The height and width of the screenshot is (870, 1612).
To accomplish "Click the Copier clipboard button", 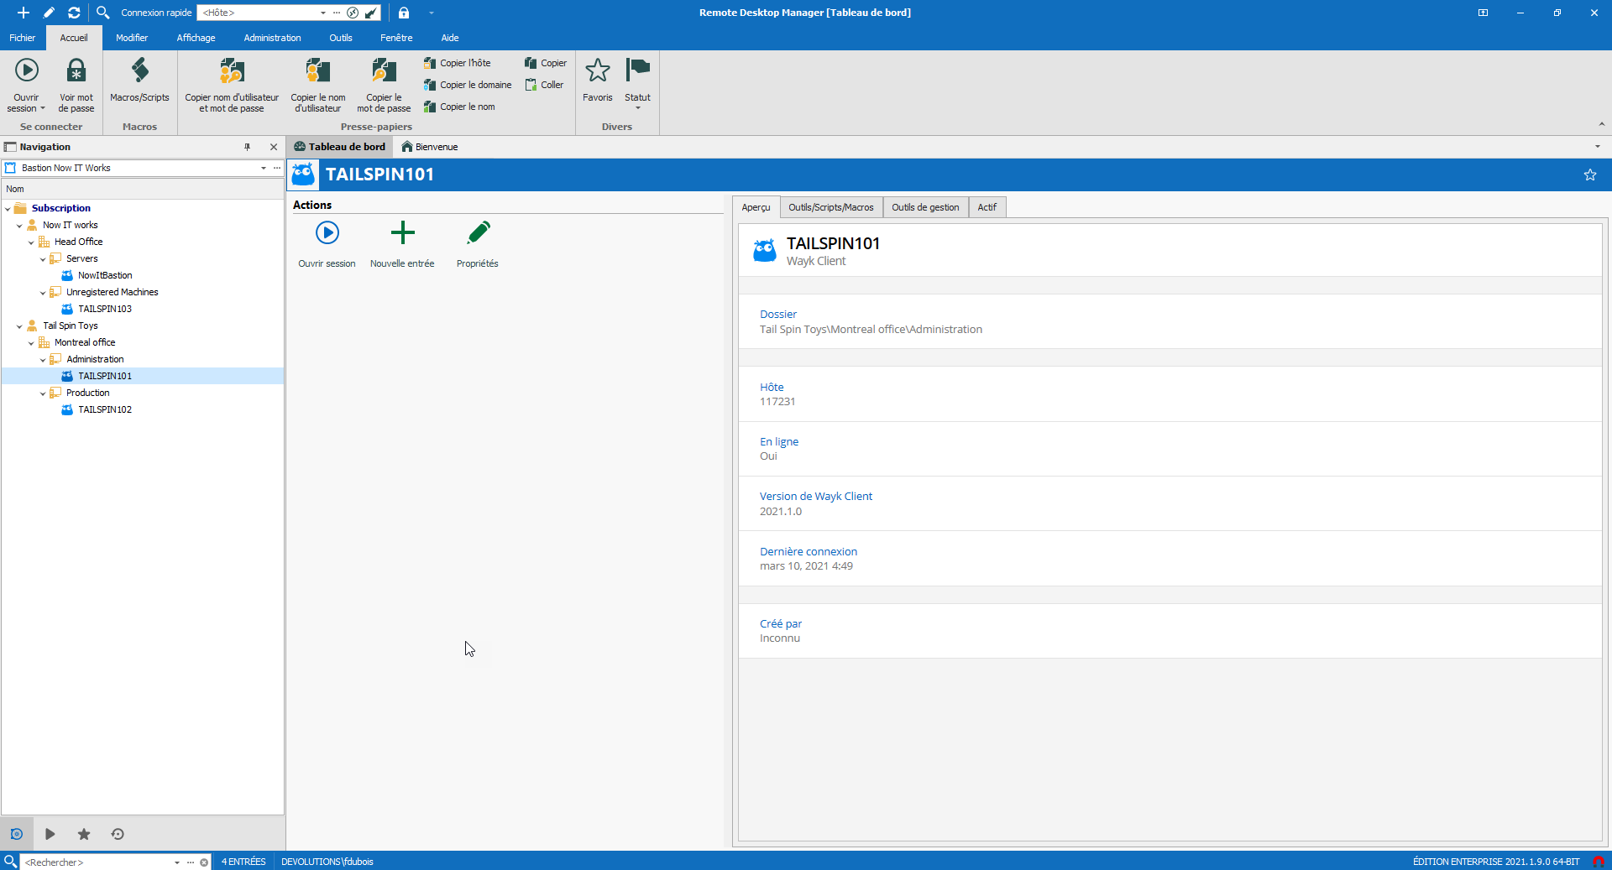I will [x=546, y=63].
